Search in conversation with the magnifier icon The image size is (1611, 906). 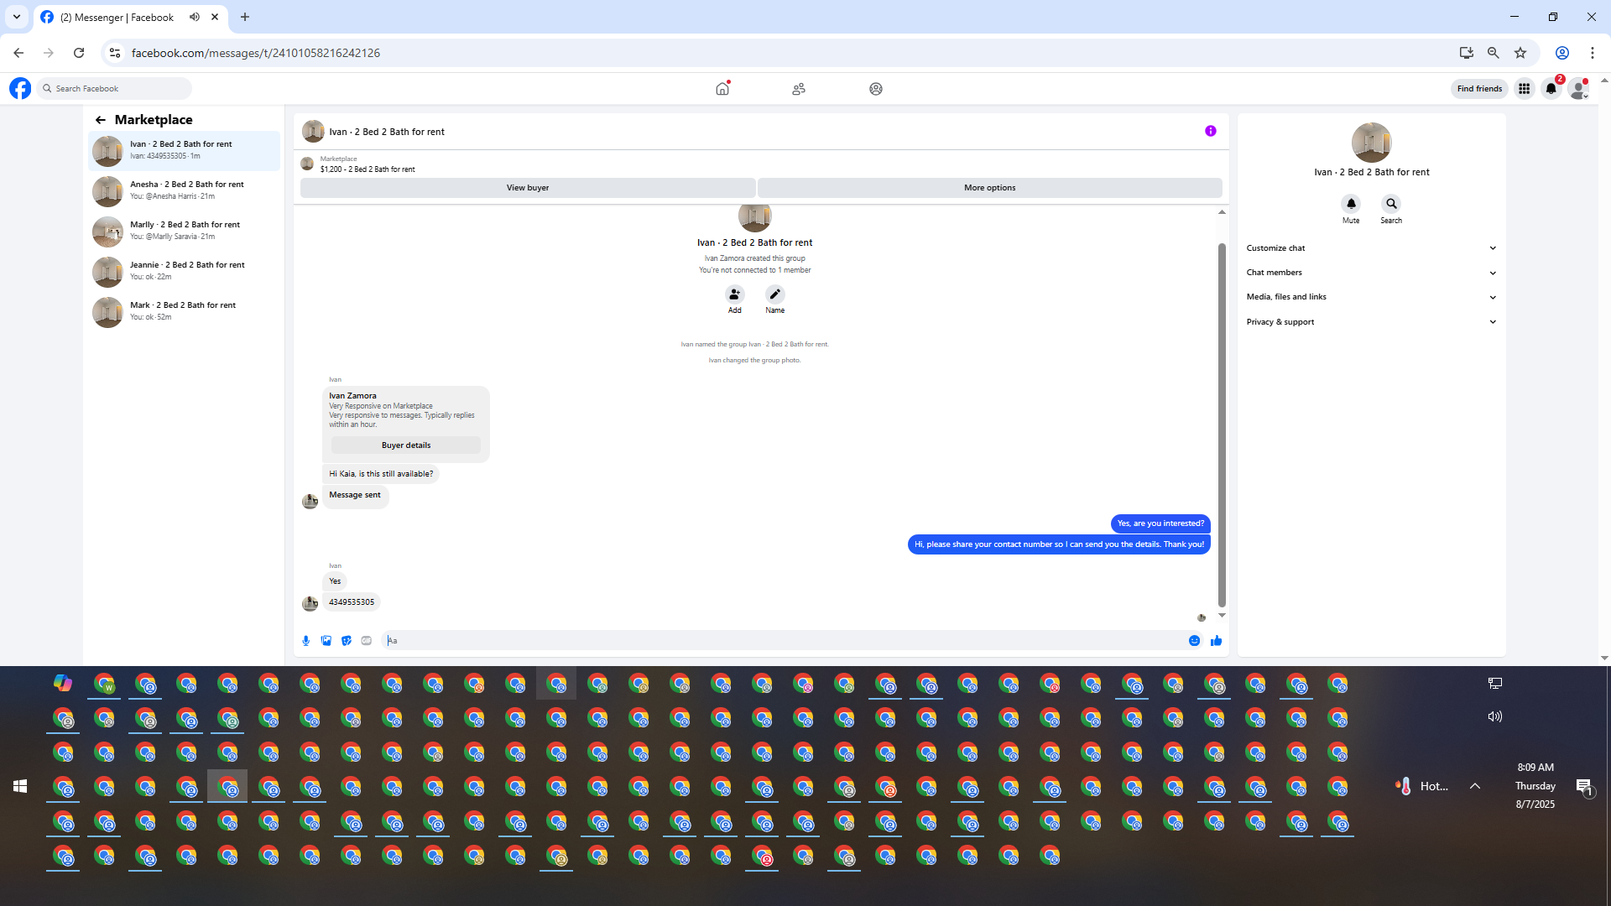coord(1391,204)
